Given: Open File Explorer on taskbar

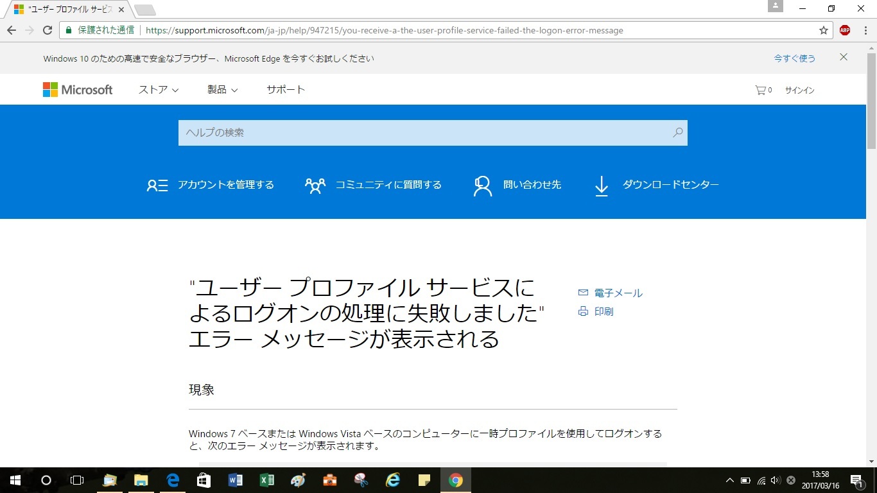Looking at the screenshot, I should point(141,480).
